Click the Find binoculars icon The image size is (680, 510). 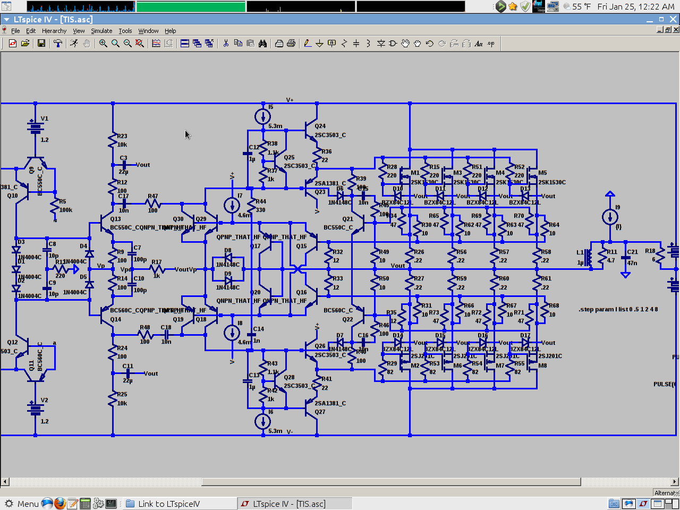coord(262,44)
